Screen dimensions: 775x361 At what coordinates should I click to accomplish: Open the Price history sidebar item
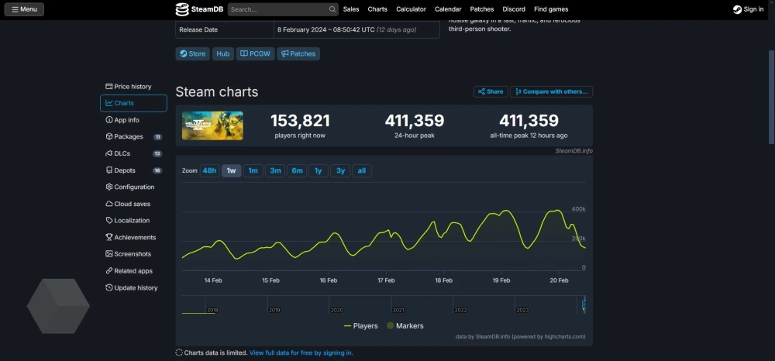[133, 87]
